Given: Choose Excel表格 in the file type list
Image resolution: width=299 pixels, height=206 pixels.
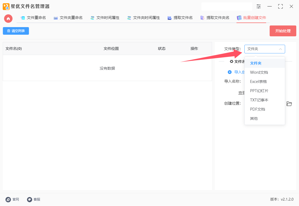Looking at the screenshot, I should tap(265, 82).
